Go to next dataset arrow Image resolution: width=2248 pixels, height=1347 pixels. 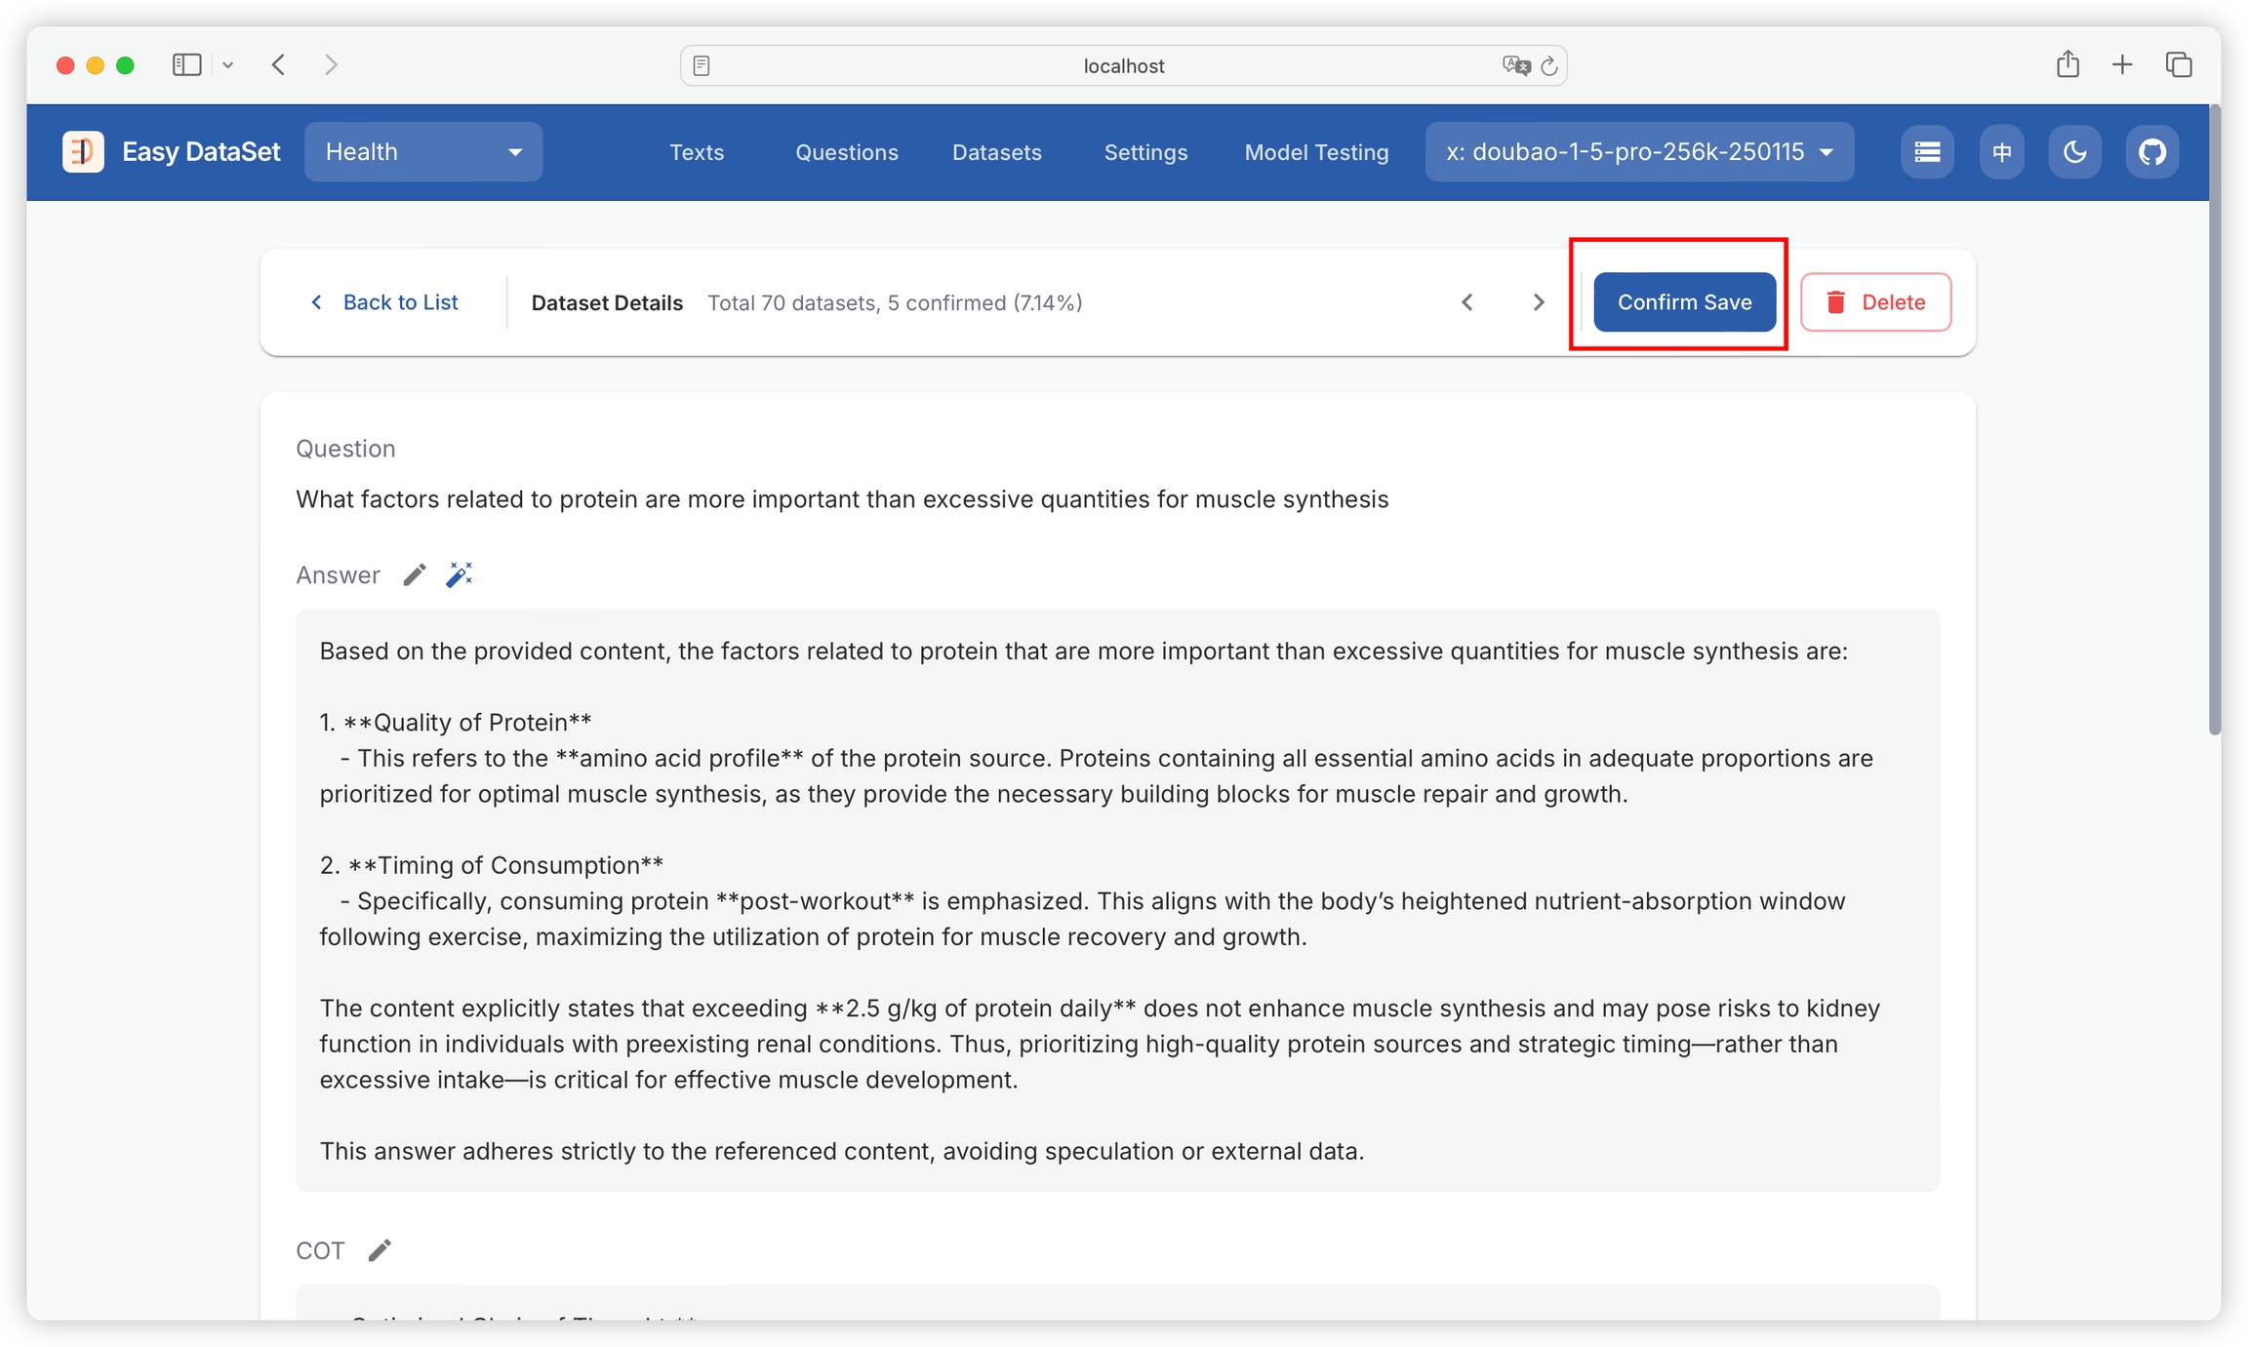[1539, 302]
